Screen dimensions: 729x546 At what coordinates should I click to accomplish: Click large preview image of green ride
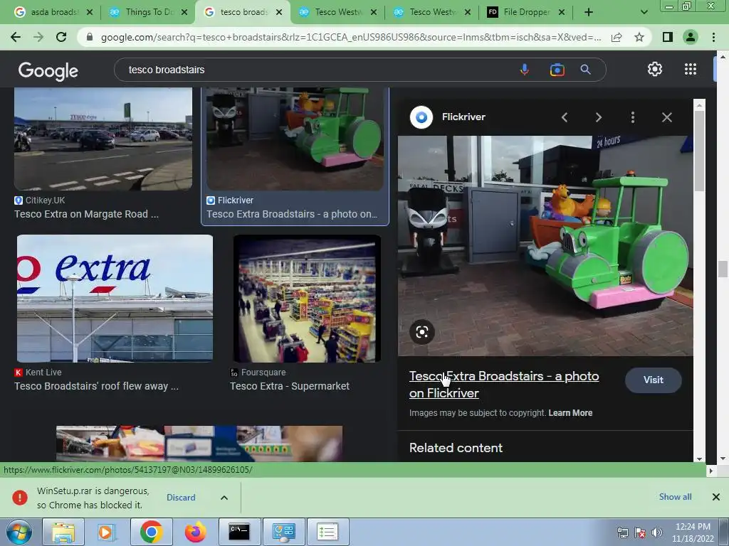click(x=545, y=245)
